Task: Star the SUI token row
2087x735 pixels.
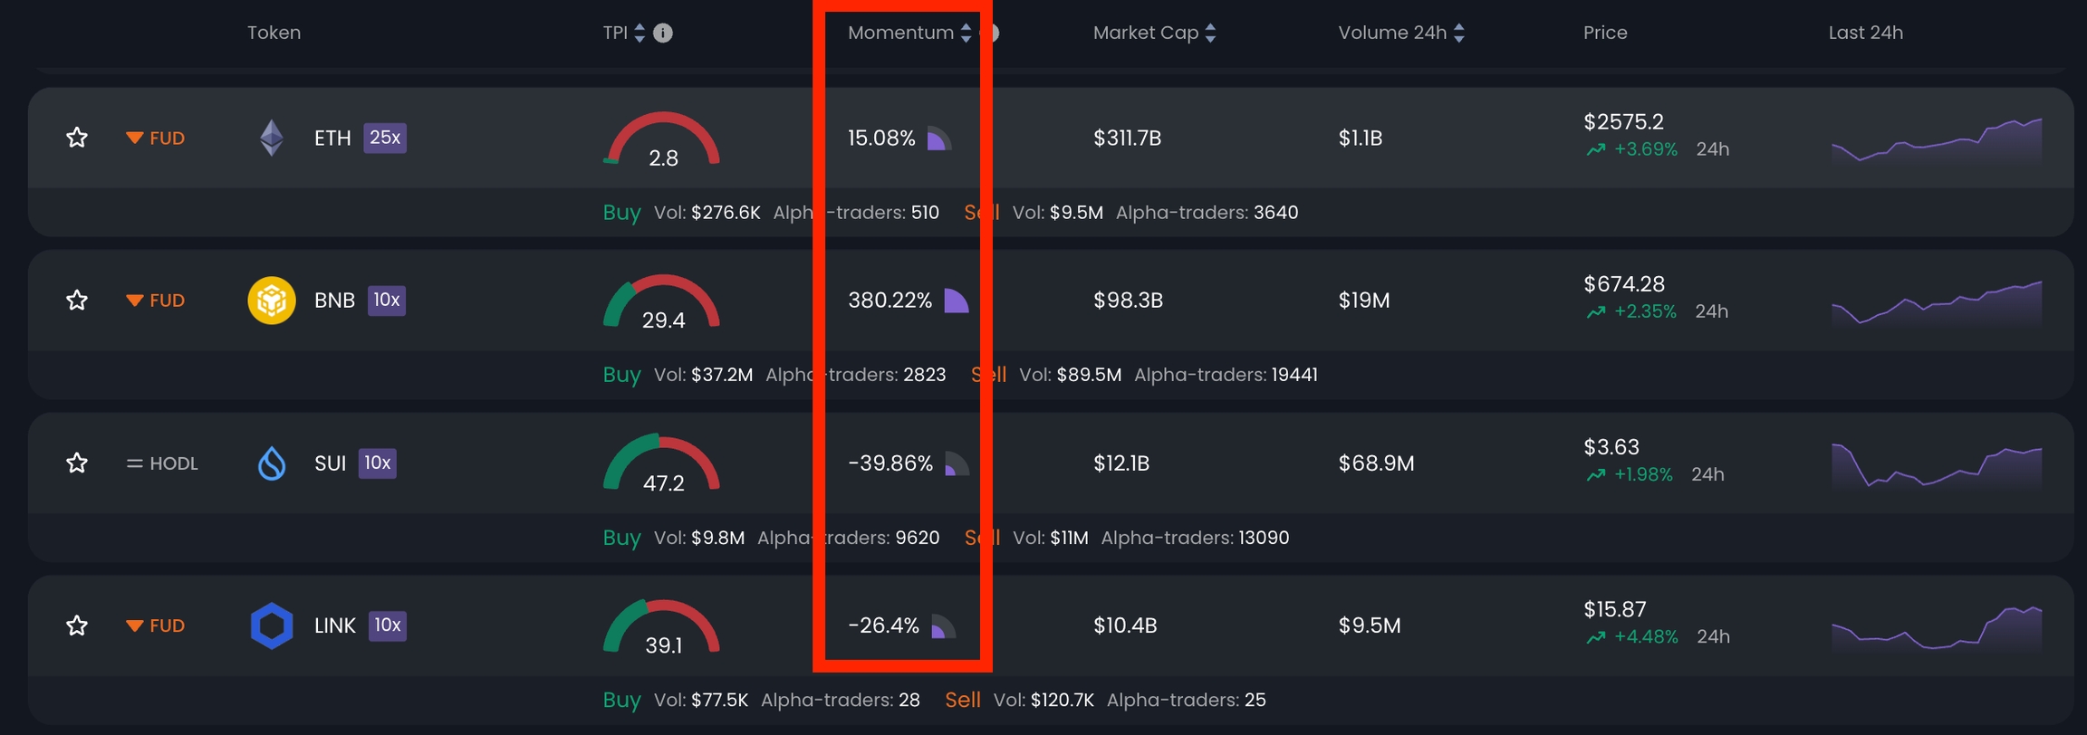Action: (x=77, y=463)
